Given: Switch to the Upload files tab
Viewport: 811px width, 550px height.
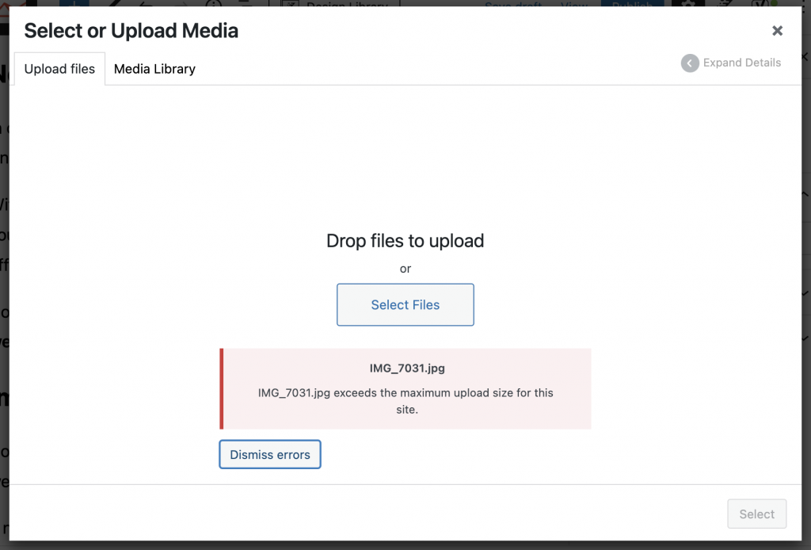Looking at the screenshot, I should tap(59, 69).
